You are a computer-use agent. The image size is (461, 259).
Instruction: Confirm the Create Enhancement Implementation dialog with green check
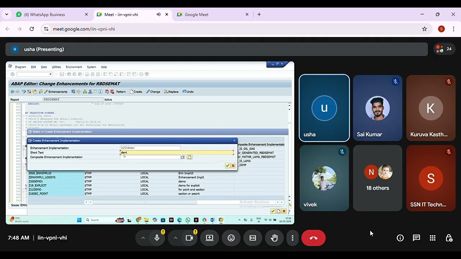(227, 165)
